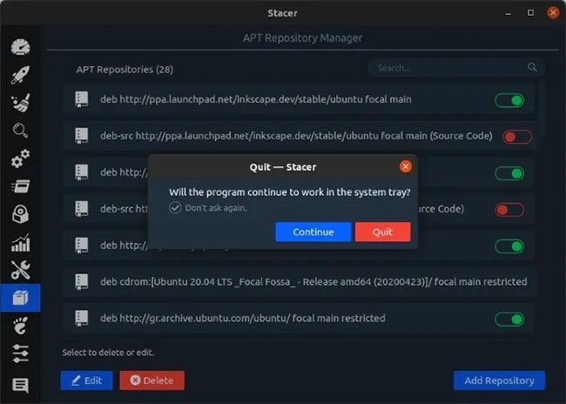Image resolution: width=566 pixels, height=404 pixels.
Task: Open Uninstaller disk icon in sidebar
Action: pos(21,214)
